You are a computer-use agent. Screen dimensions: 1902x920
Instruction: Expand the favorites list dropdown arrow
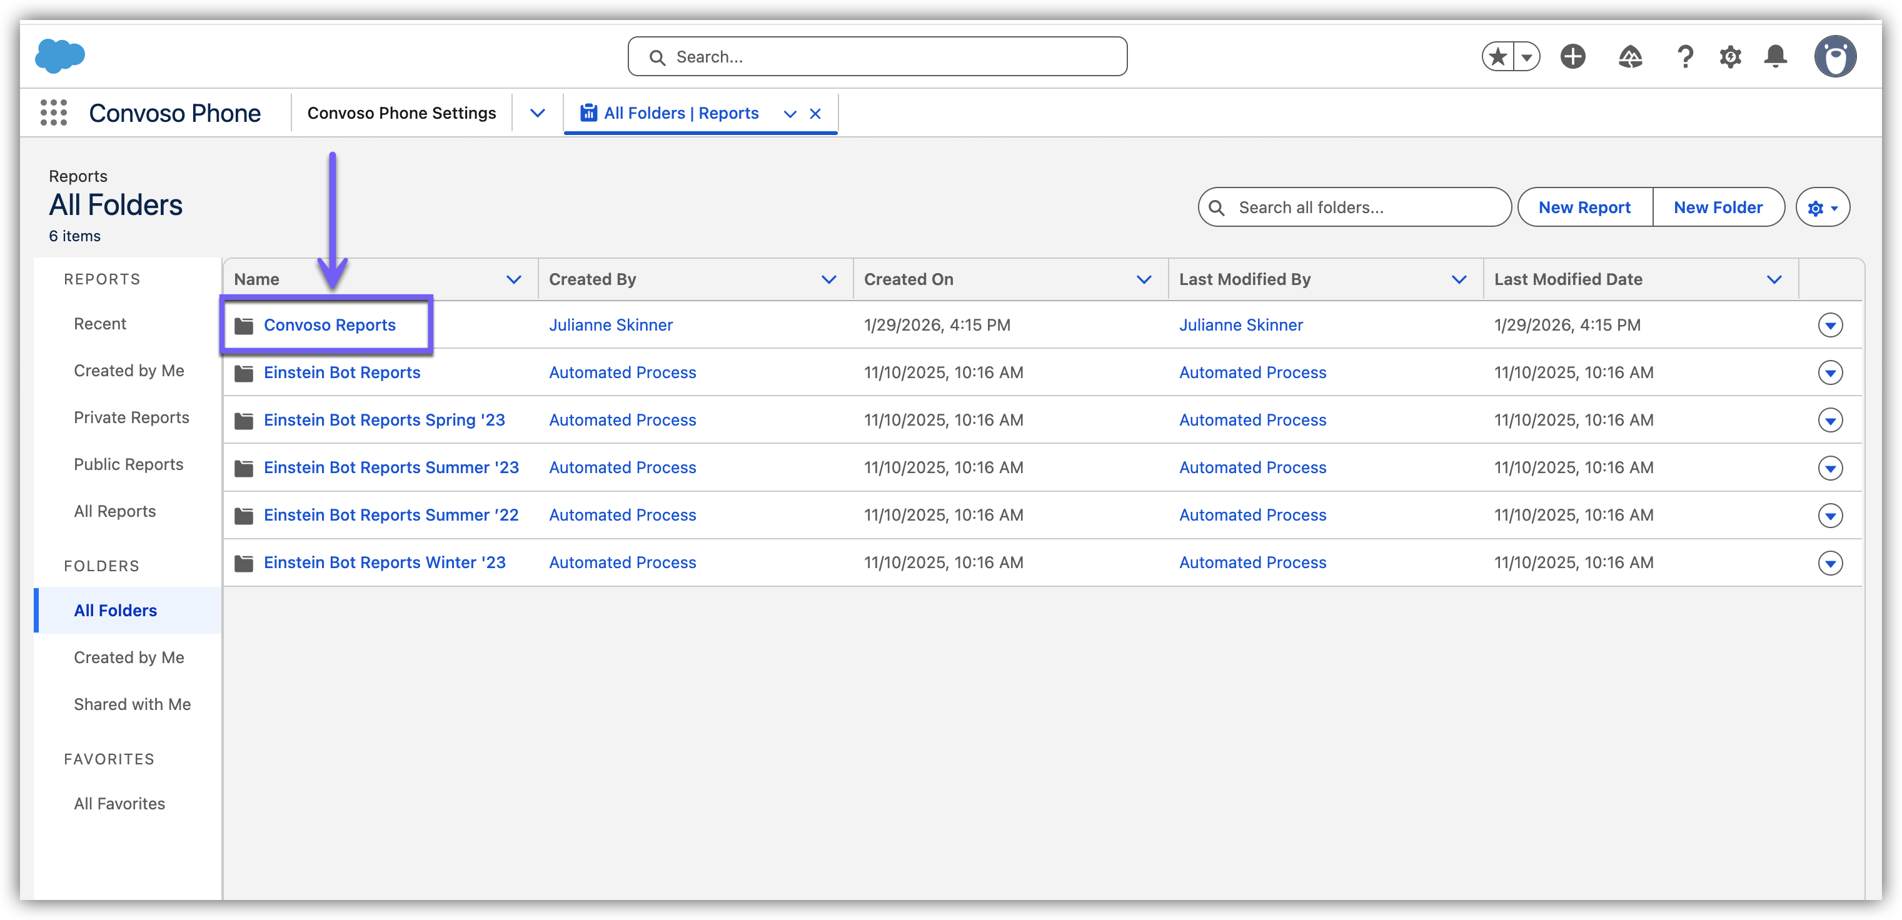coord(1526,57)
